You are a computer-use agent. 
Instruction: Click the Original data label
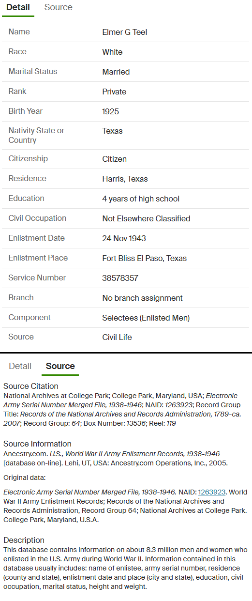[23, 478]
